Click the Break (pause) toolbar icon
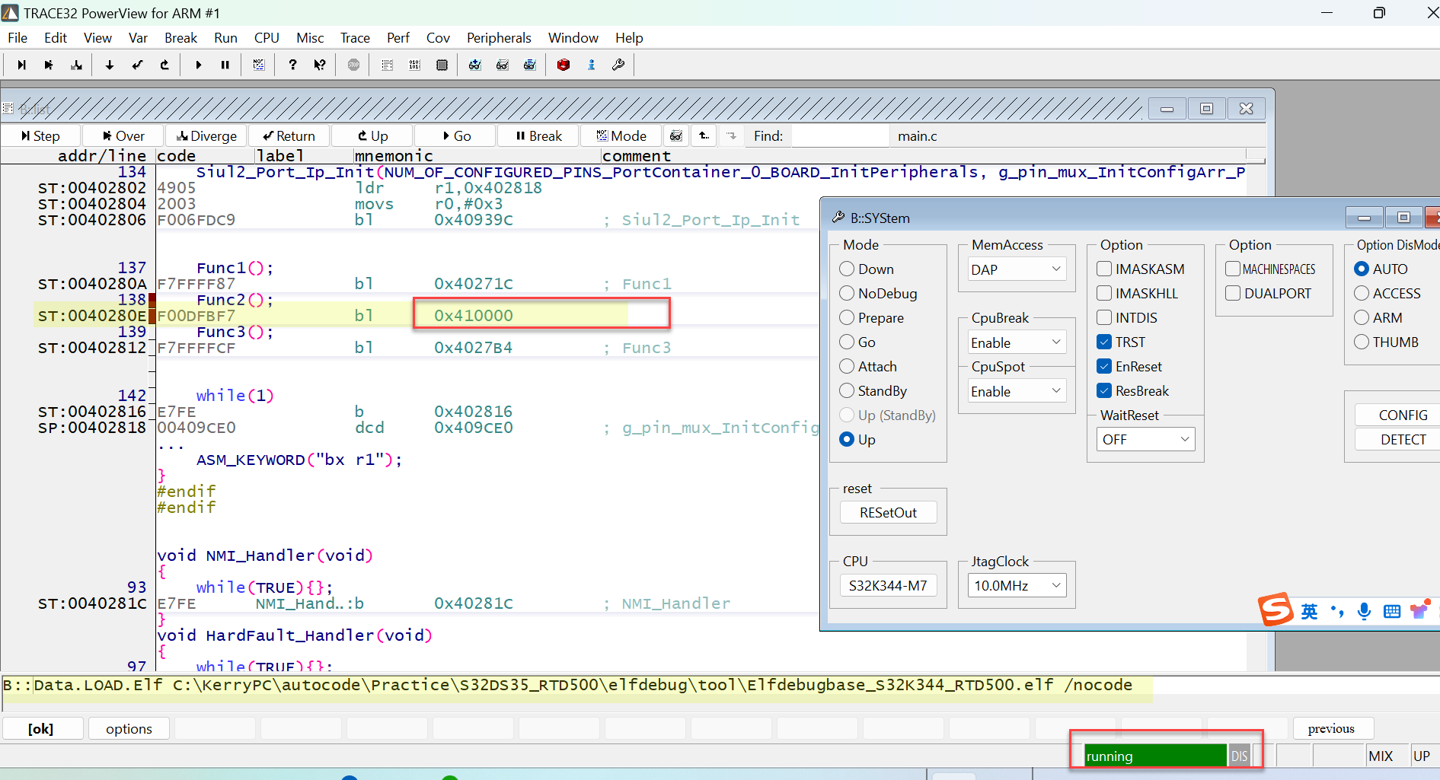Image resolution: width=1440 pixels, height=780 pixels. point(225,65)
